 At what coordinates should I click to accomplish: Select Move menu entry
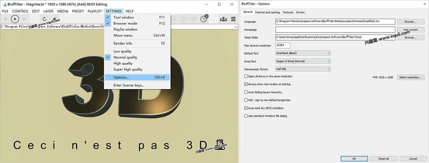coord(138,35)
